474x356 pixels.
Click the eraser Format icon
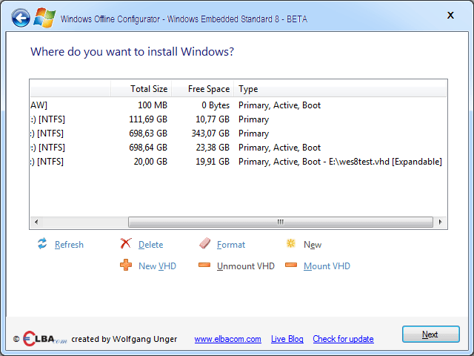tap(204, 243)
